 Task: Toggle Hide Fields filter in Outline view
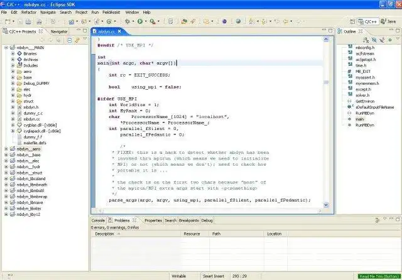pos(374,40)
